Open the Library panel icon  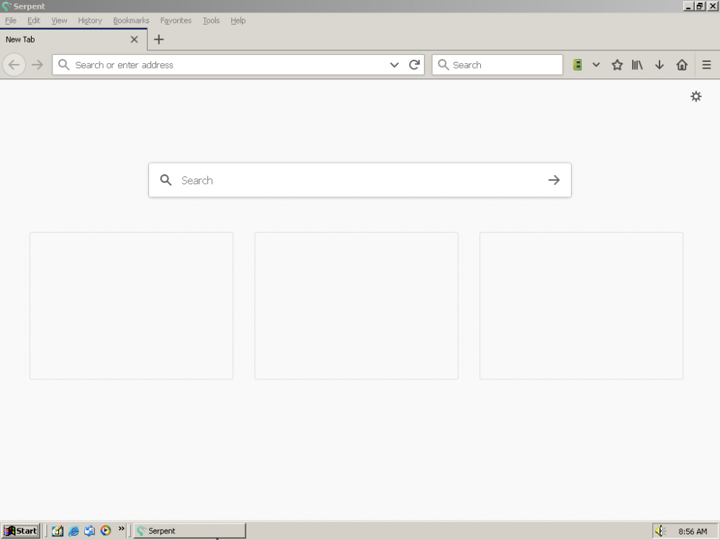click(637, 65)
